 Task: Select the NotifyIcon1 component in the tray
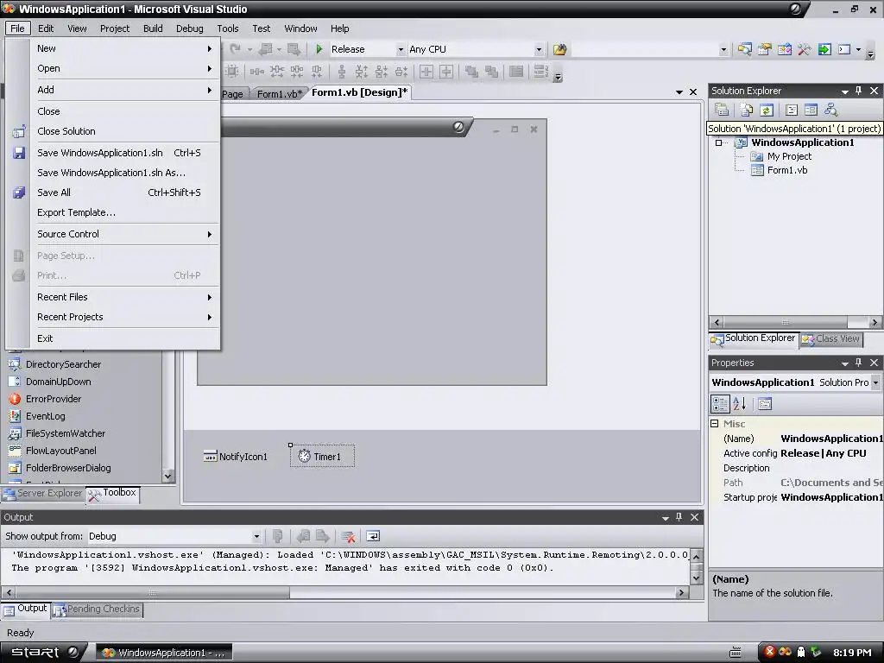(236, 456)
